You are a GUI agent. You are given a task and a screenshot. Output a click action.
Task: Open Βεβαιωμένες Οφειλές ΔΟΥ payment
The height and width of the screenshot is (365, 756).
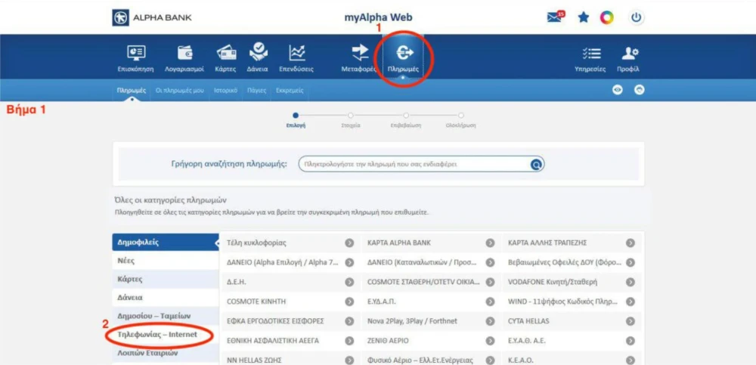(x=571, y=262)
